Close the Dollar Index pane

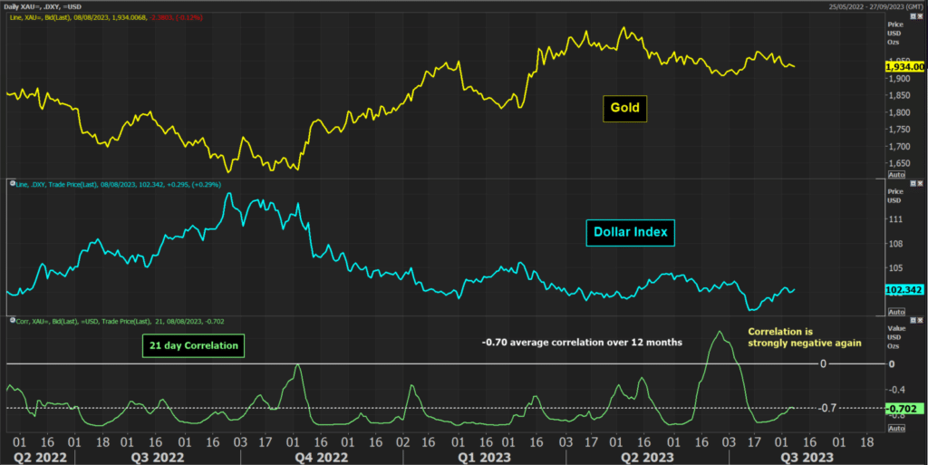[921, 183]
